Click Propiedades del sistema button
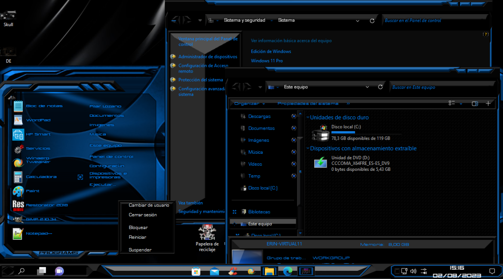This screenshot has width=503, height=279. tap(308, 103)
